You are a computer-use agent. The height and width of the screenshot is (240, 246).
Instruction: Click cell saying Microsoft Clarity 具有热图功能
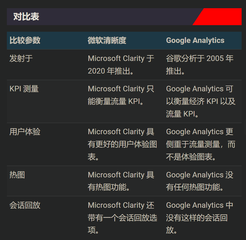point(121,181)
